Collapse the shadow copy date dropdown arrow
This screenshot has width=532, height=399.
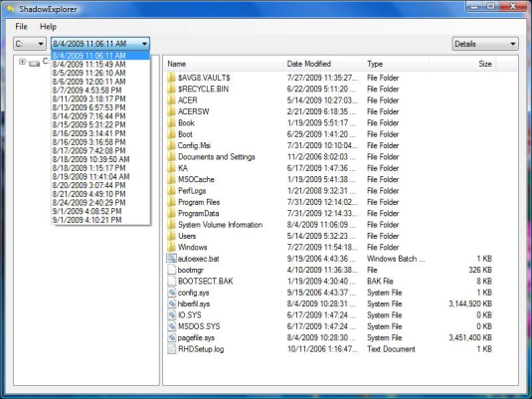144,44
